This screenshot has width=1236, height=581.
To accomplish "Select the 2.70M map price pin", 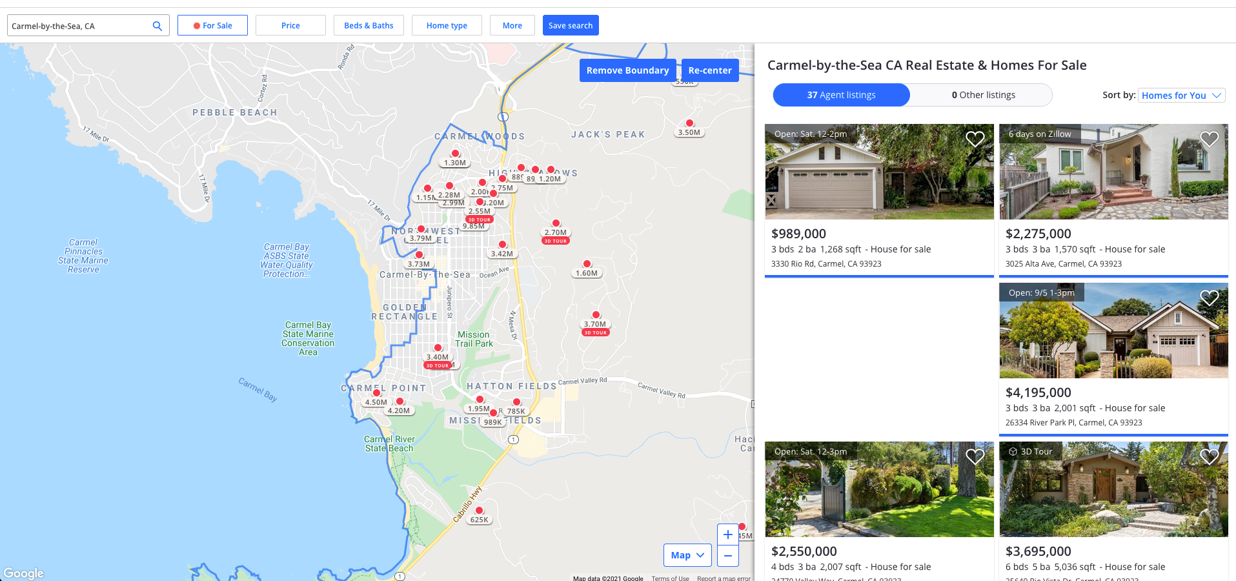I will [x=556, y=232].
